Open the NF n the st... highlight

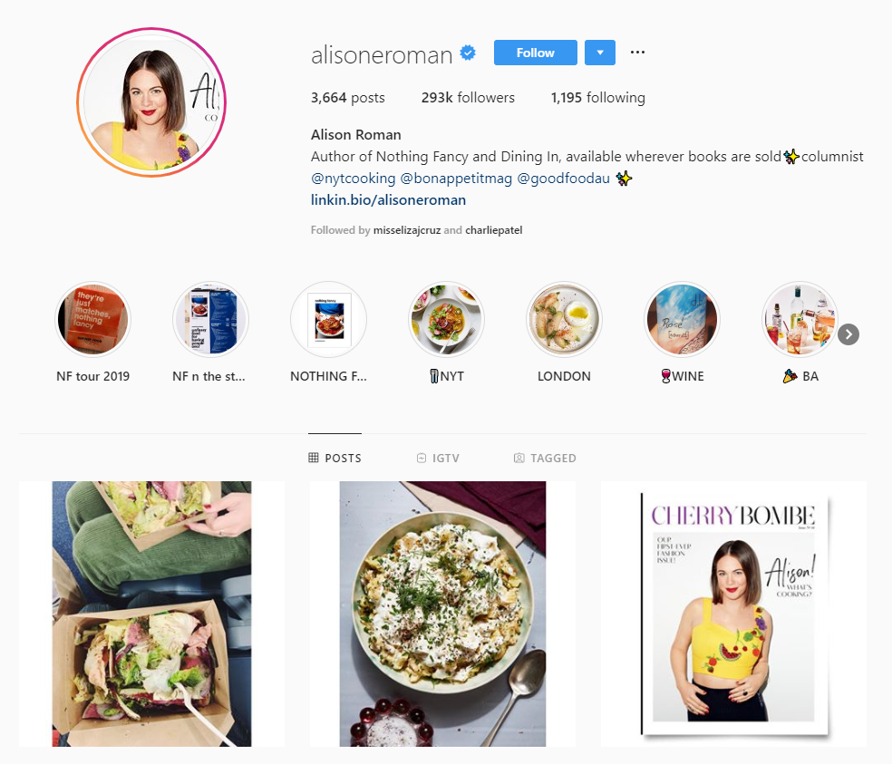click(x=211, y=320)
